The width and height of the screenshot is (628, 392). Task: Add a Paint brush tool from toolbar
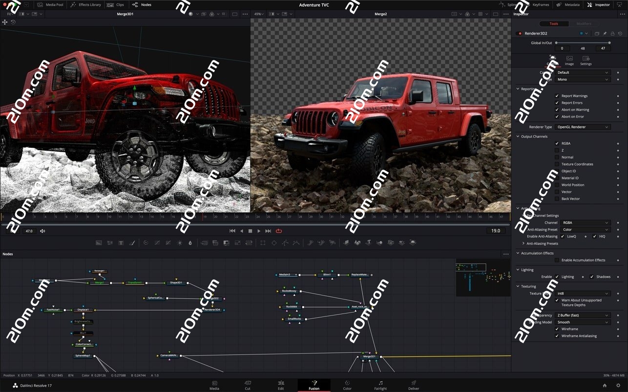tap(132, 242)
